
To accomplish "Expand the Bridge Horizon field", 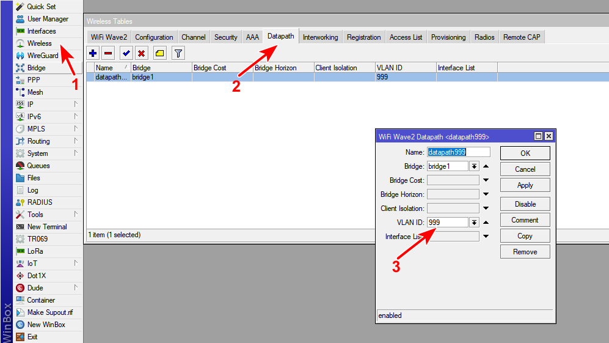I will 486,194.
